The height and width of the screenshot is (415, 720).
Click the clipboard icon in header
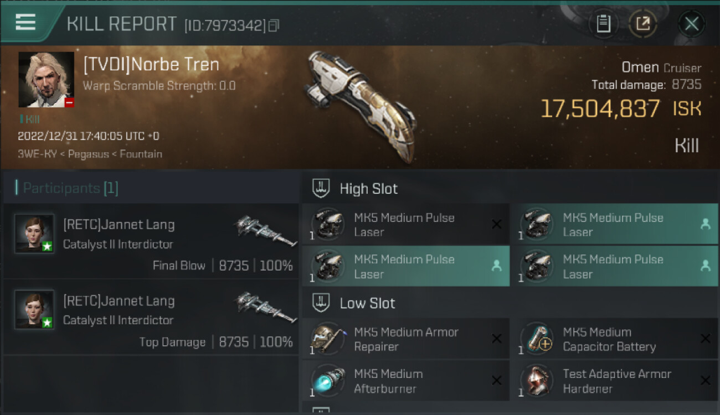pyautogui.click(x=603, y=24)
